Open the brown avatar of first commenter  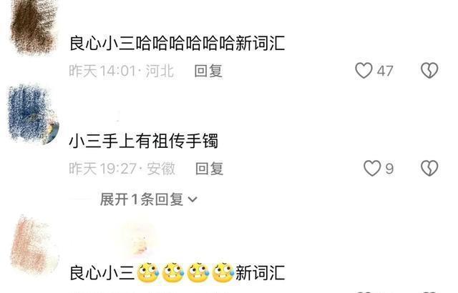[34, 26]
